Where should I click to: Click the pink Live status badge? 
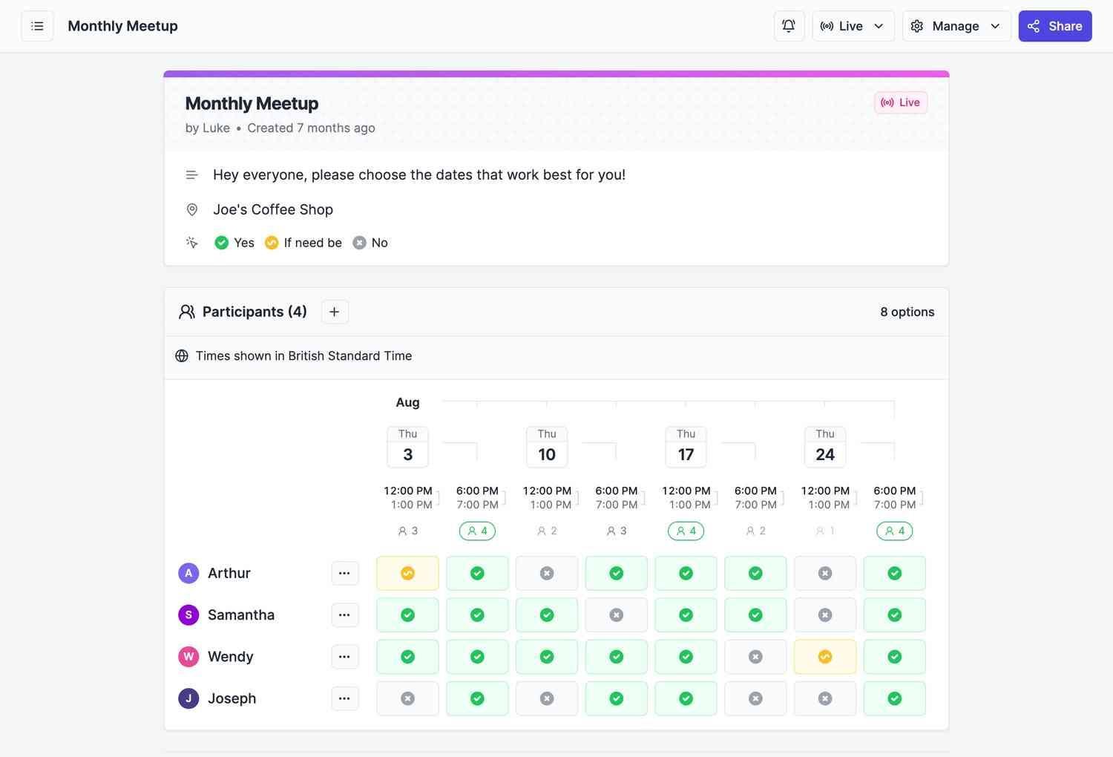tap(900, 102)
